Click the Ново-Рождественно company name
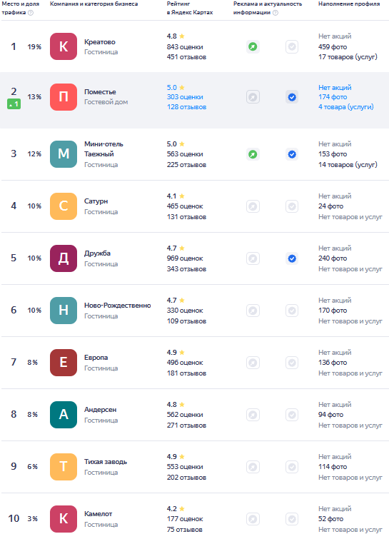This screenshot has height=539, width=389. tap(117, 306)
